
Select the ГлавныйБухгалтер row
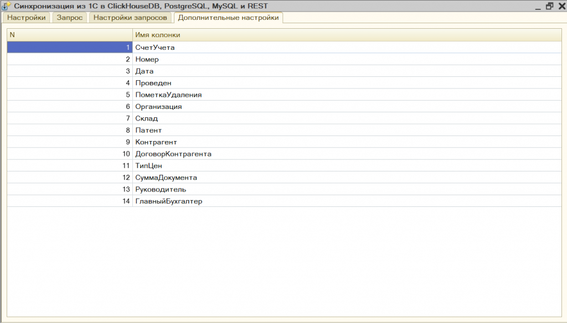[284, 201]
